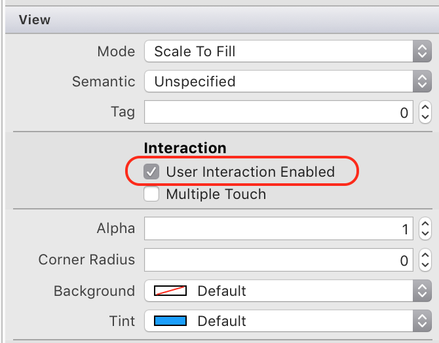Viewport: 439px width, 343px height.
Task: Click the Tag input field
Action: click(278, 112)
